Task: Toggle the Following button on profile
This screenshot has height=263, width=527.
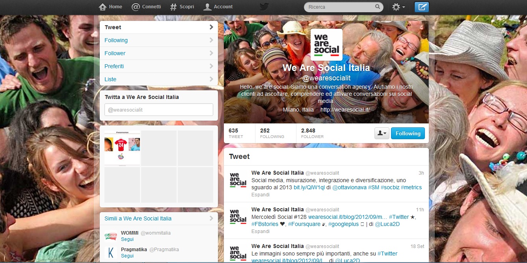Action: coord(408,133)
